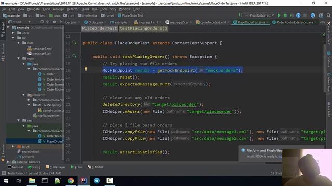This screenshot has height=186, width=332.
Task: Click 'testPlacingOrders()' editor breadcrumb
Action: pos(144,29)
